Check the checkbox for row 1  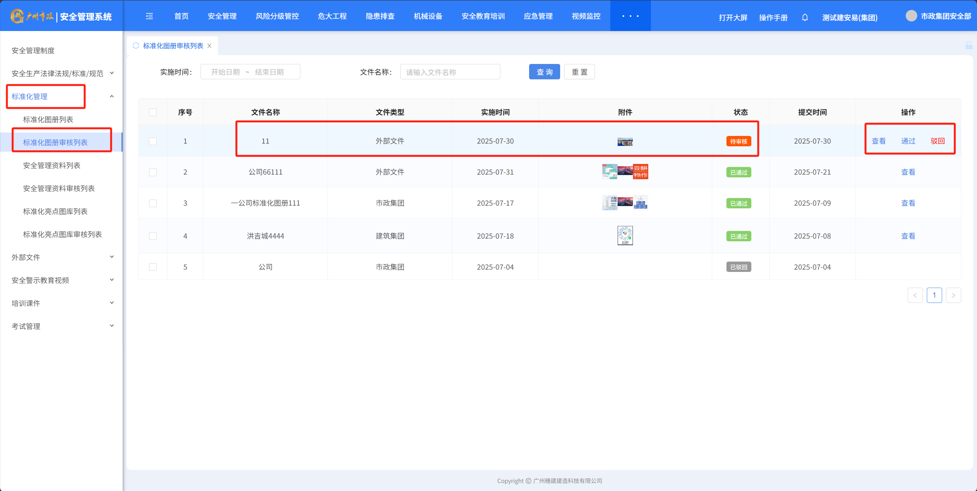tap(153, 141)
